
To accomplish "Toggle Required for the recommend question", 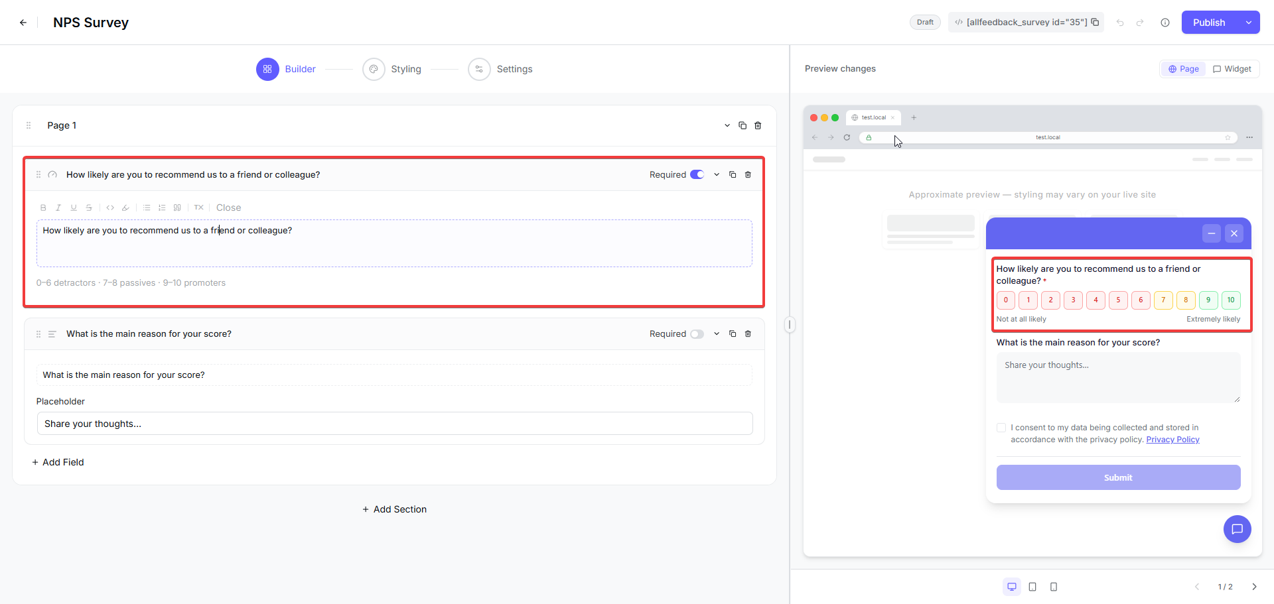I will point(697,174).
